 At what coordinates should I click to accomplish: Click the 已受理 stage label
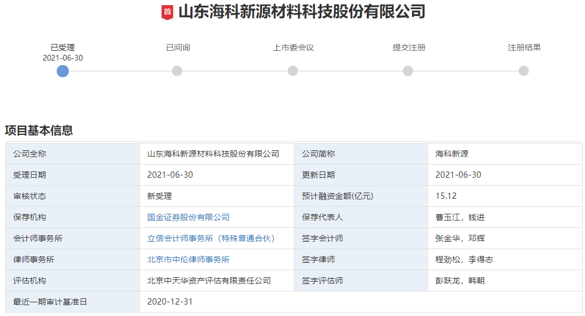(63, 47)
